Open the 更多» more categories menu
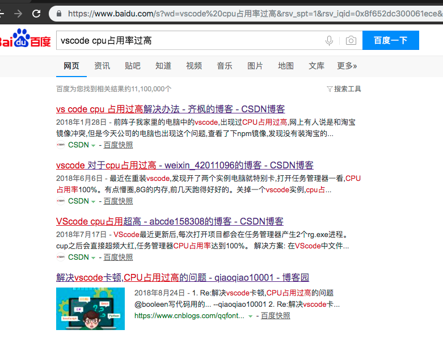443x338 pixels. pos(347,66)
